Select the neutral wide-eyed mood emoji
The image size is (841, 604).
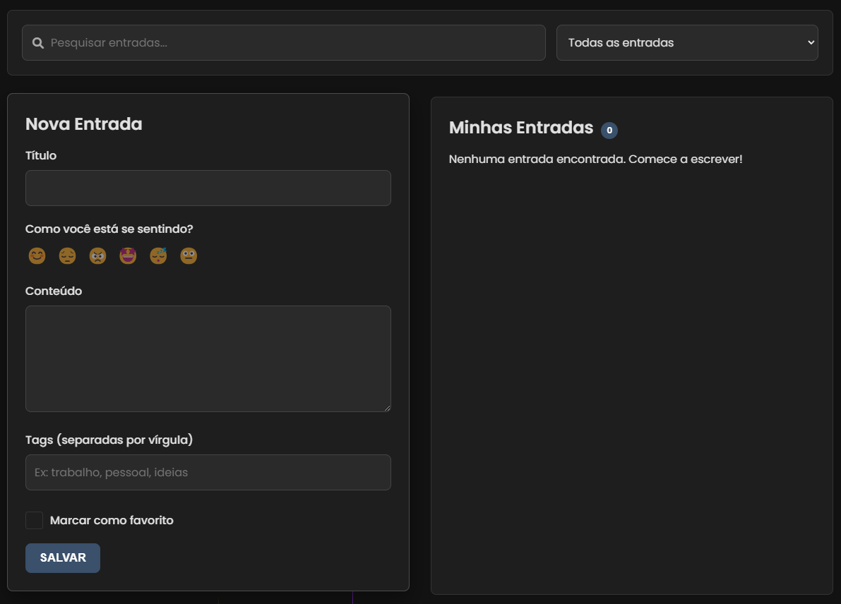click(189, 255)
